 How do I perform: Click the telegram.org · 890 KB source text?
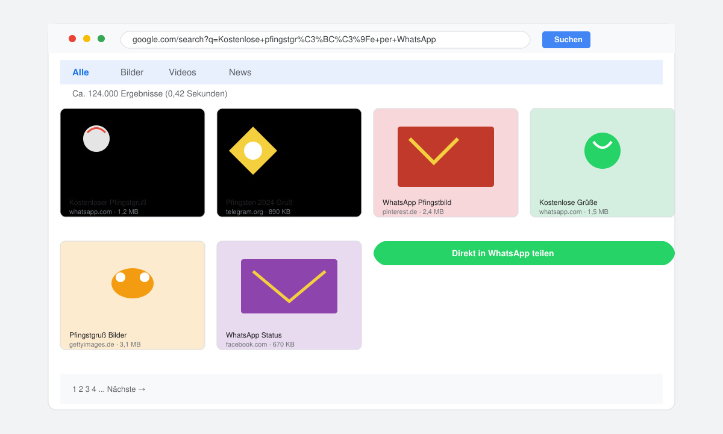coord(258,212)
